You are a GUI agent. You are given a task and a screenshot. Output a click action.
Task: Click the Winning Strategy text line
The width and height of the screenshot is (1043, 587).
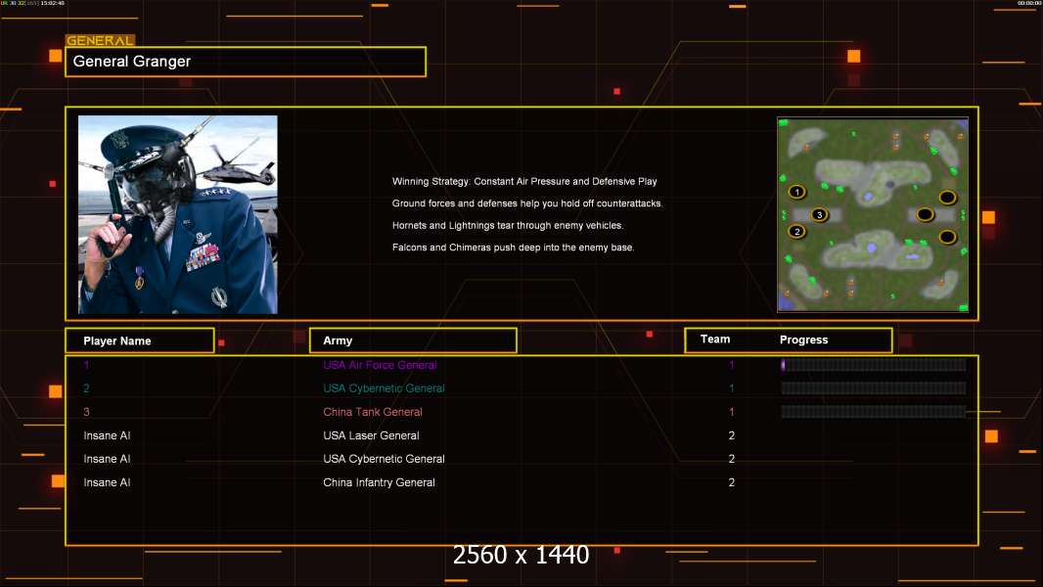(524, 182)
